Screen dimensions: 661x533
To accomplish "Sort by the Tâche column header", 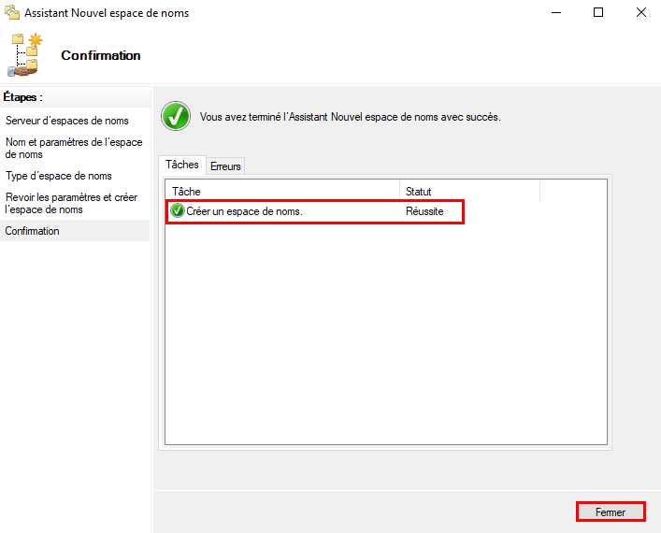I will click(x=280, y=192).
